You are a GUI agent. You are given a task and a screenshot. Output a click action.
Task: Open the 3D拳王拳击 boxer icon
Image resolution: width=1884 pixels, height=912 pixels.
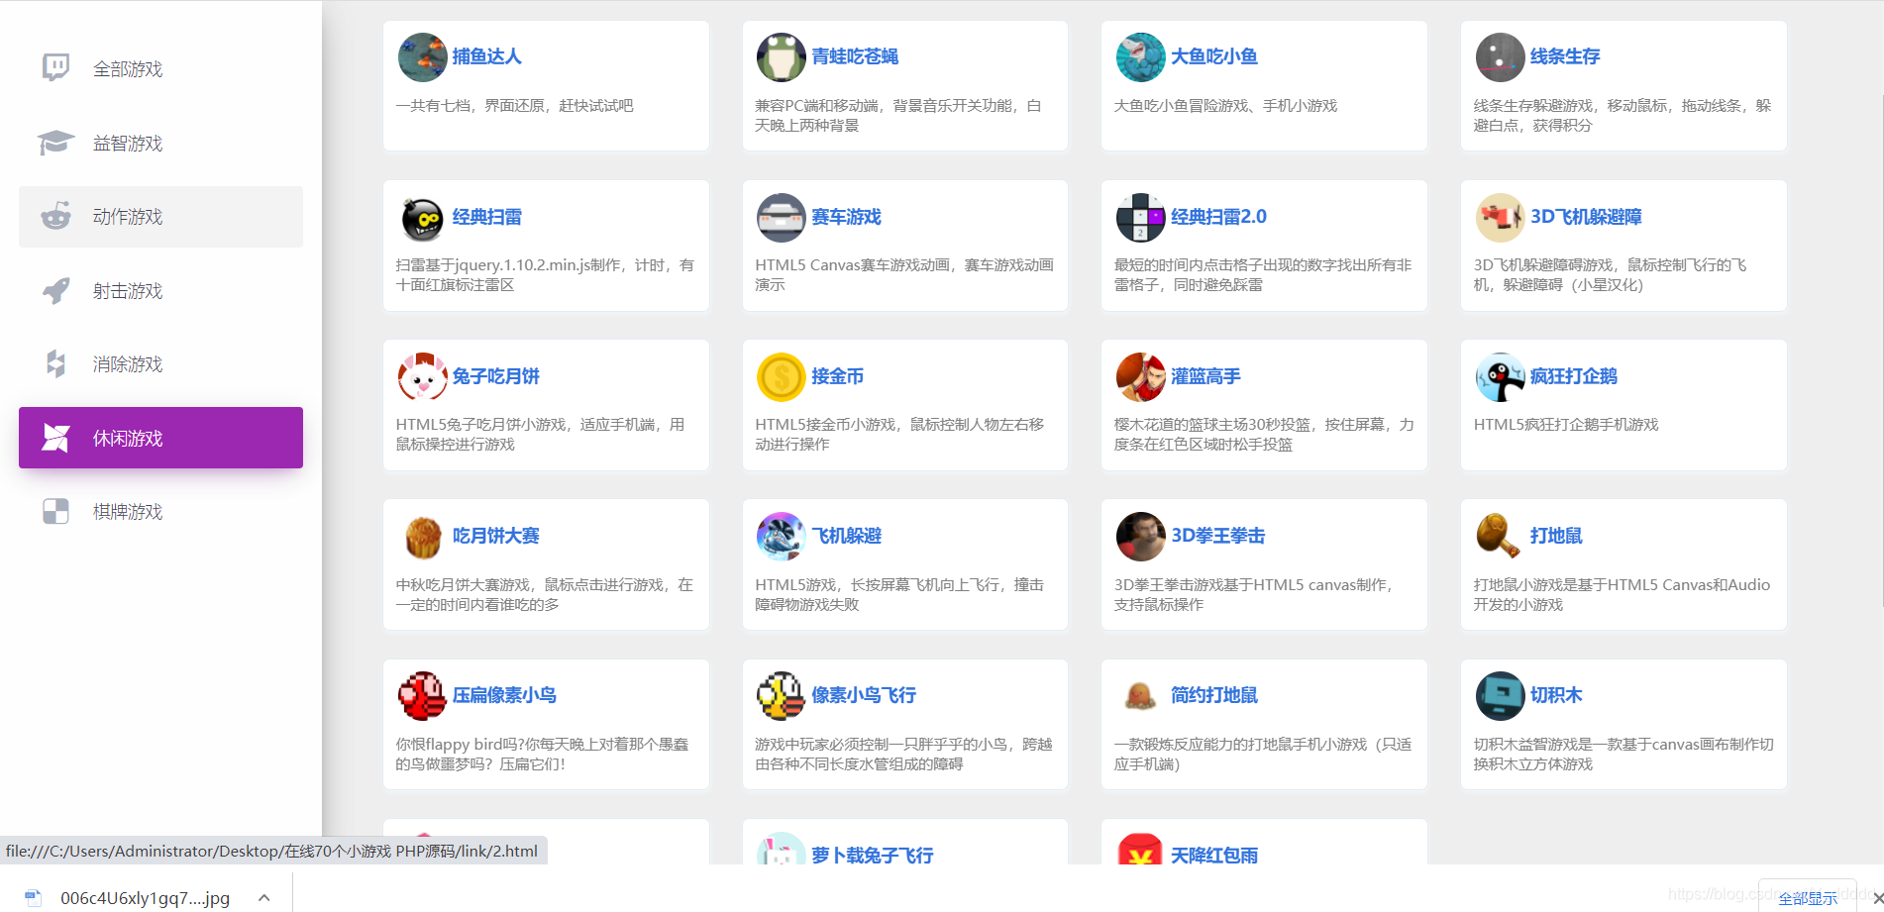point(1141,537)
